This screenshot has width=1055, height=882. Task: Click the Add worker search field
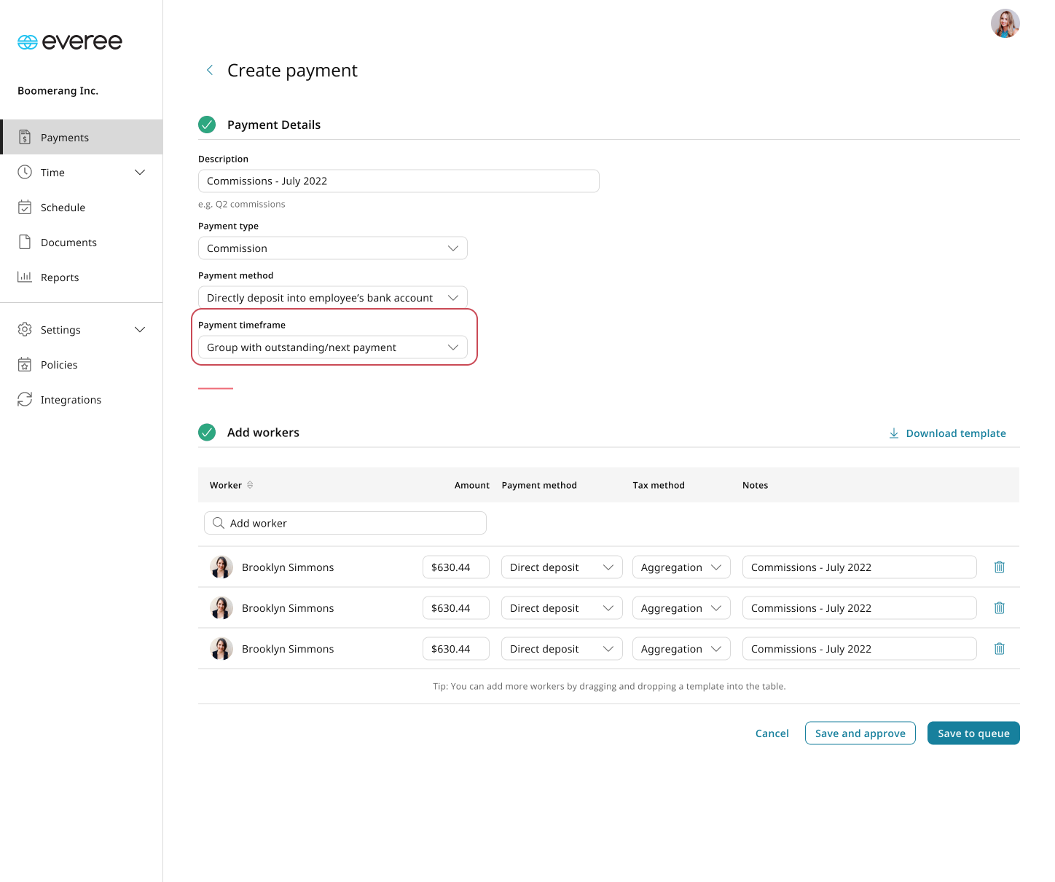345,522
